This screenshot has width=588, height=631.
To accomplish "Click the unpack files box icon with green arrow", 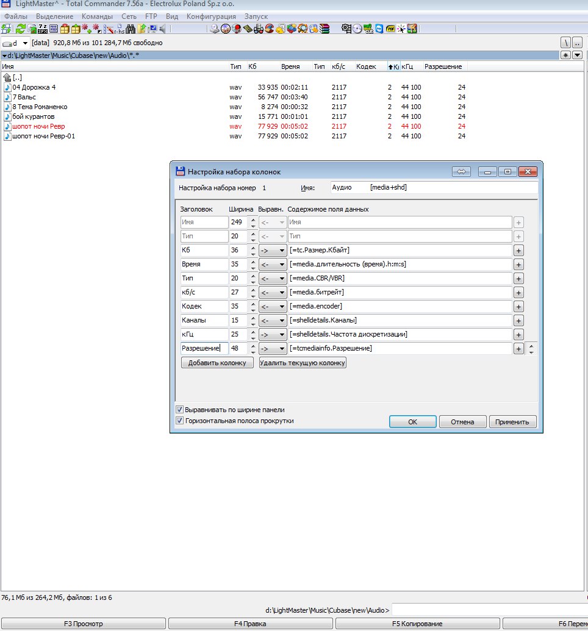I will click(76, 29).
